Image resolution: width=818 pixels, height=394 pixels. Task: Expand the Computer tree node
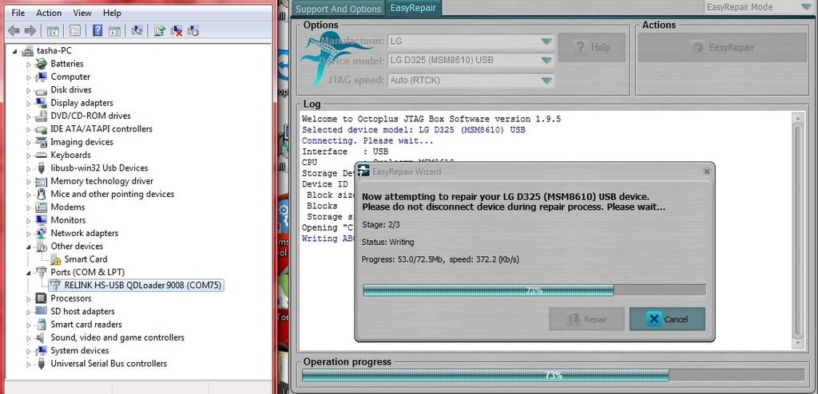coord(29,77)
